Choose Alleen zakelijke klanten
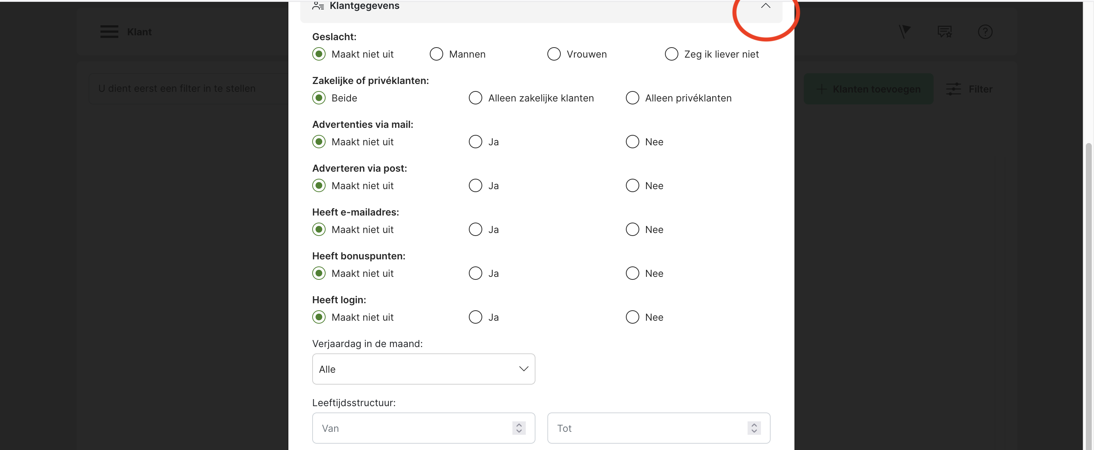This screenshot has width=1094, height=450. [475, 98]
